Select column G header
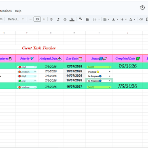The image size is (148, 148). pyautogui.click(x=51, y=33)
